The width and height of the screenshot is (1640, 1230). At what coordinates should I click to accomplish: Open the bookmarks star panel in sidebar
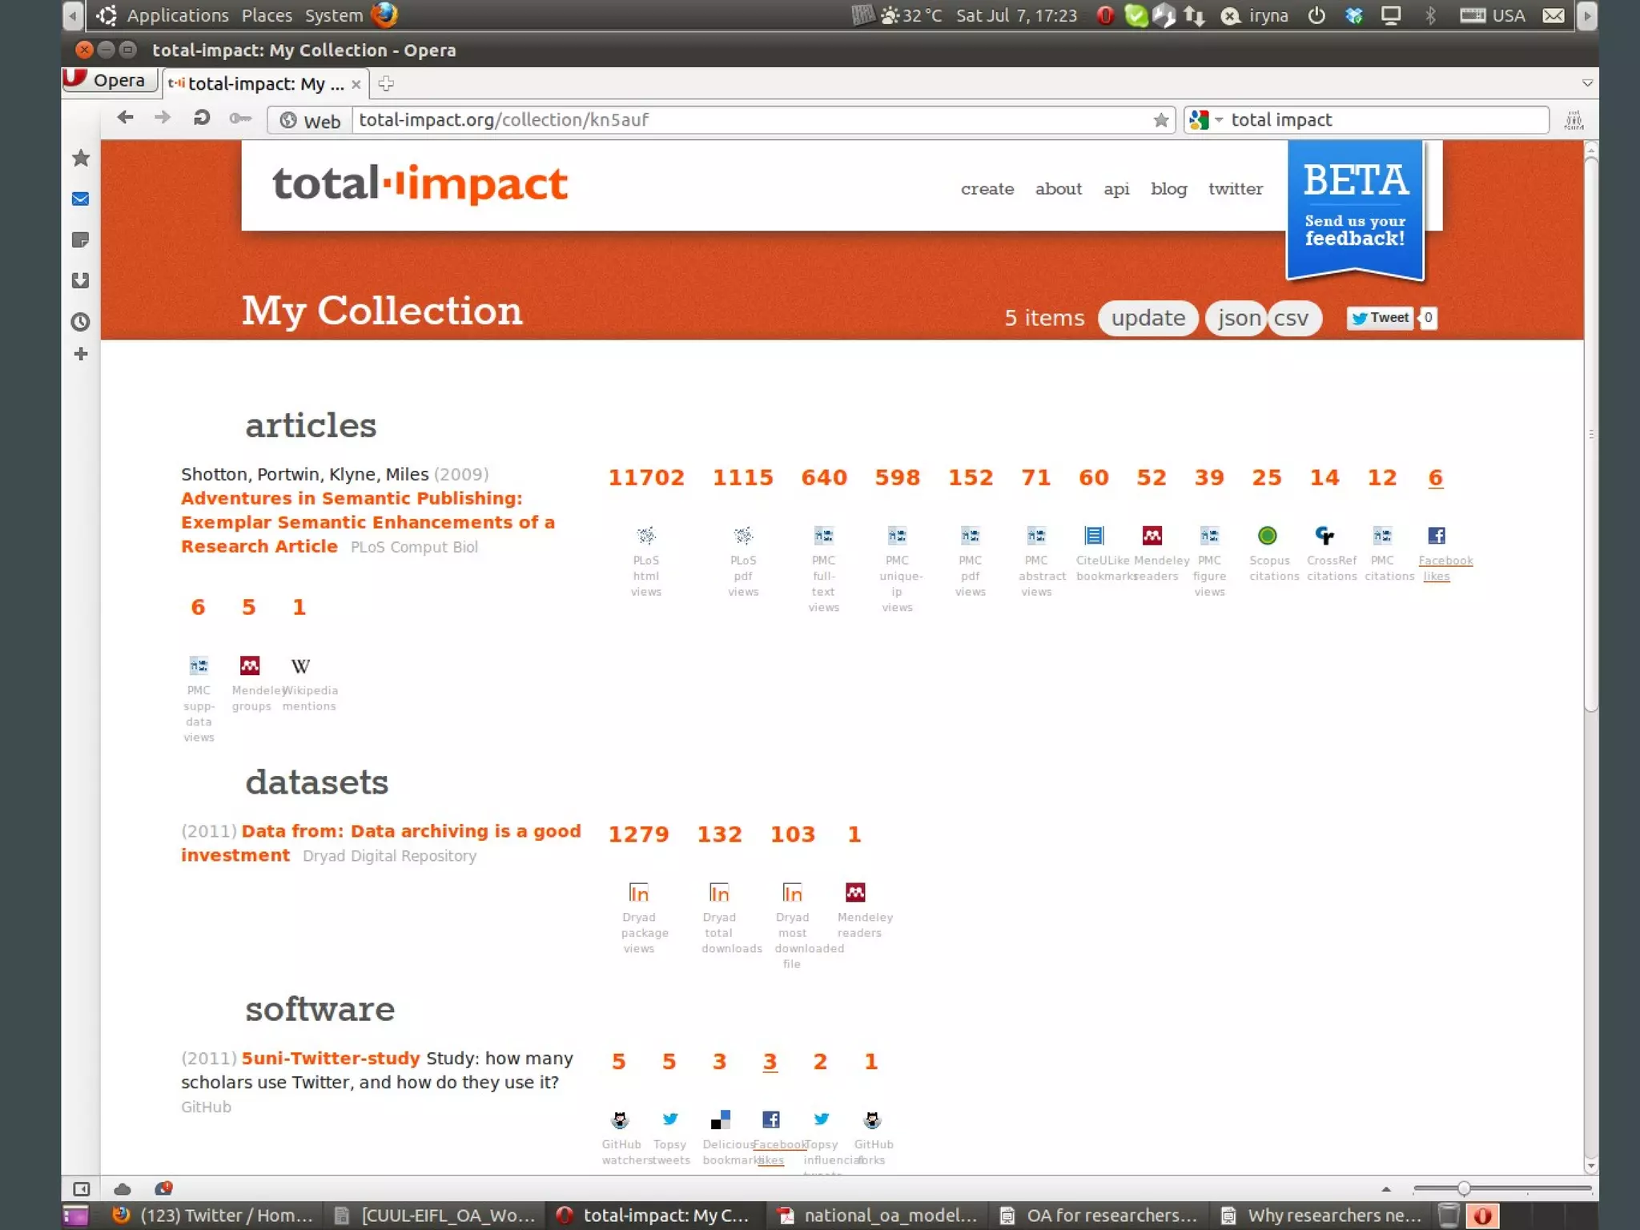81,159
